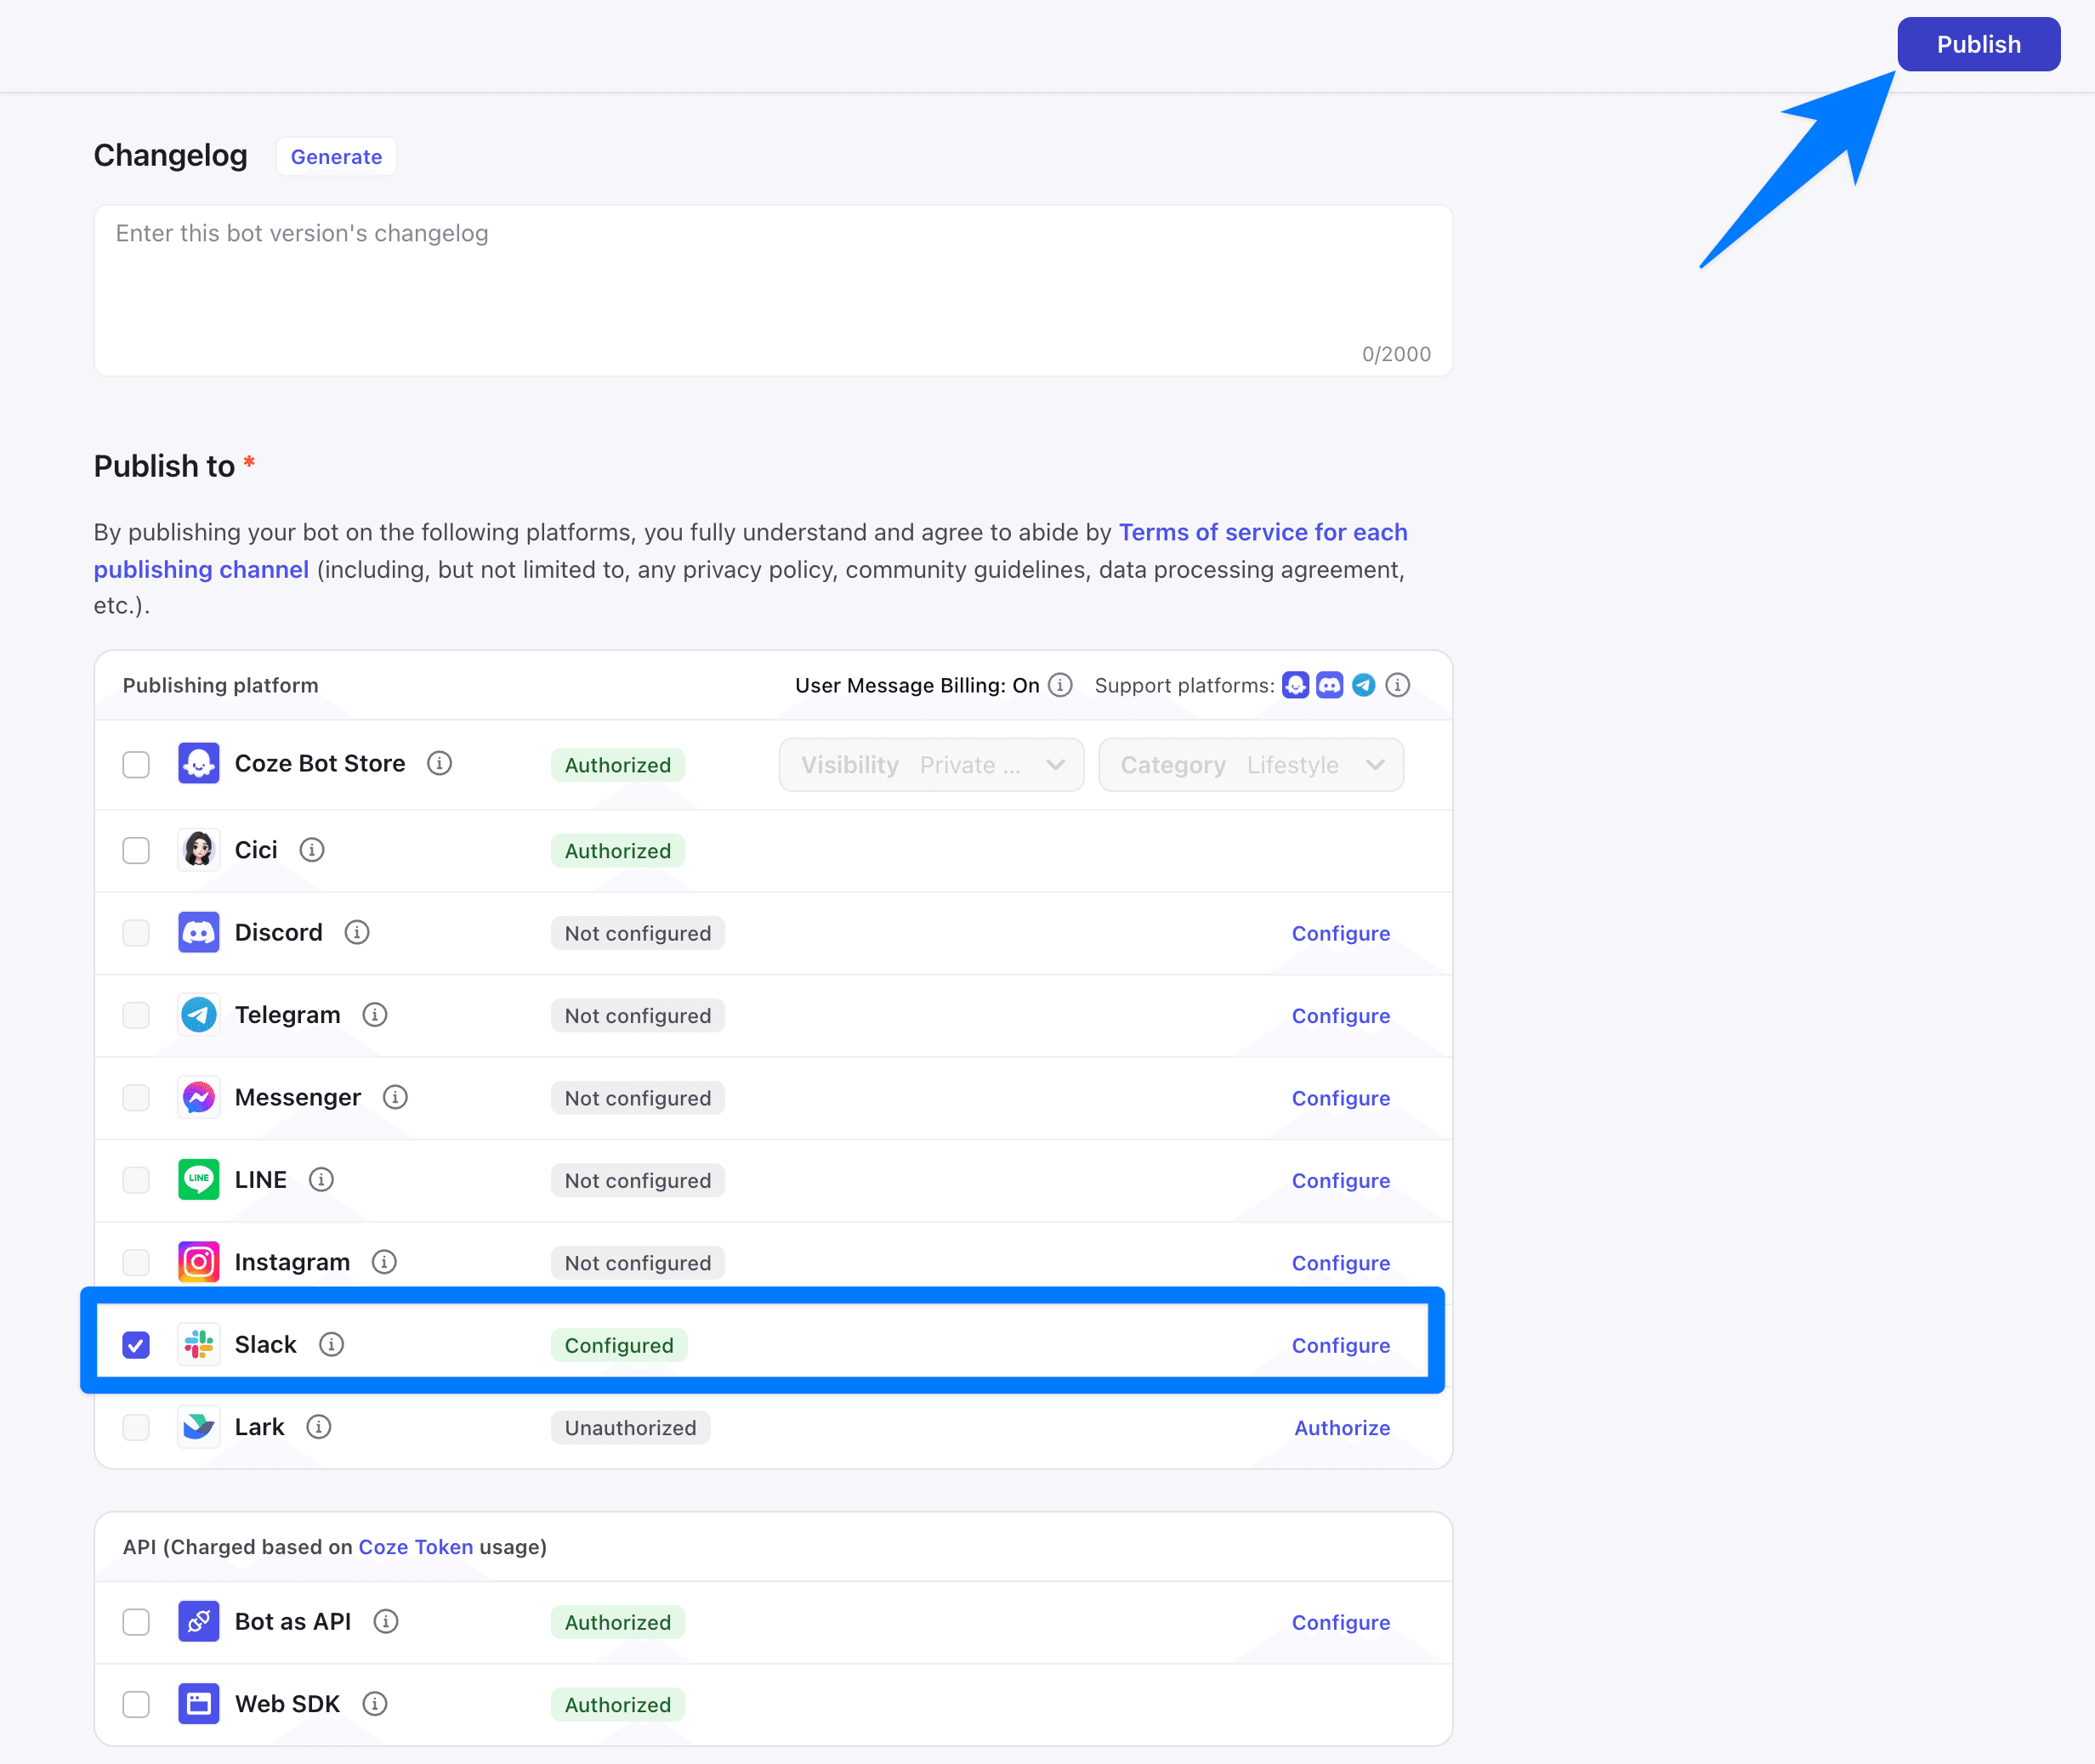Click the info icon next to Lark
This screenshot has height=1764, width=2095.
click(318, 1427)
